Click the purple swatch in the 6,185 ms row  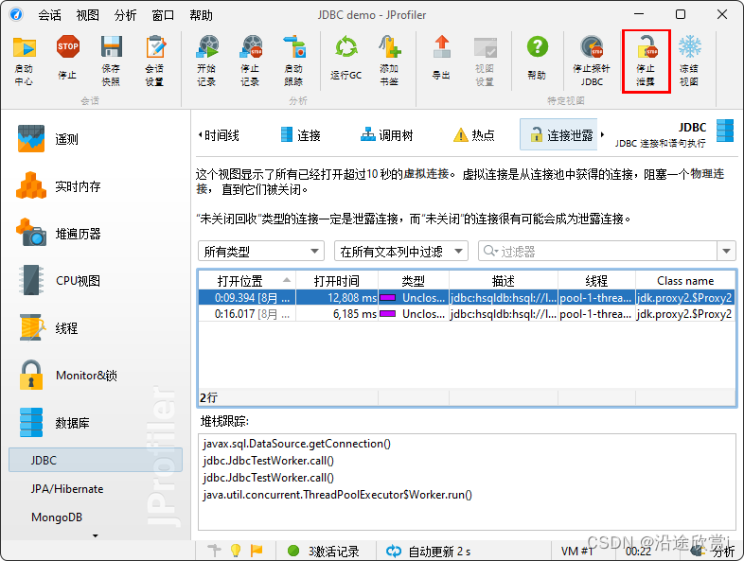388,313
